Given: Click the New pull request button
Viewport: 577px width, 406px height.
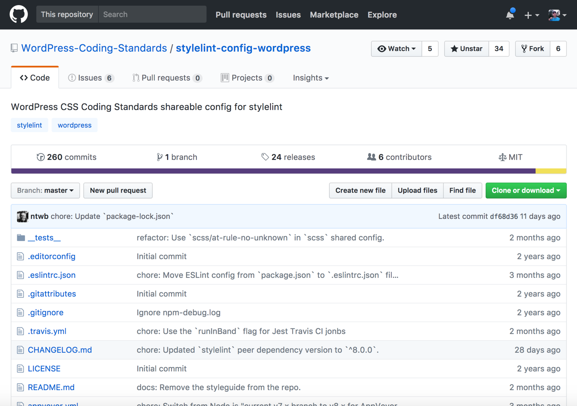Looking at the screenshot, I should click(118, 190).
